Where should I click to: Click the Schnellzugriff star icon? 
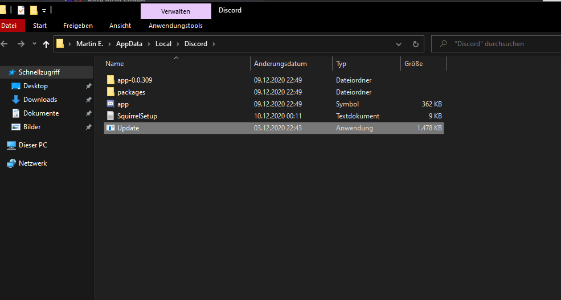click(x=12, y=72)
